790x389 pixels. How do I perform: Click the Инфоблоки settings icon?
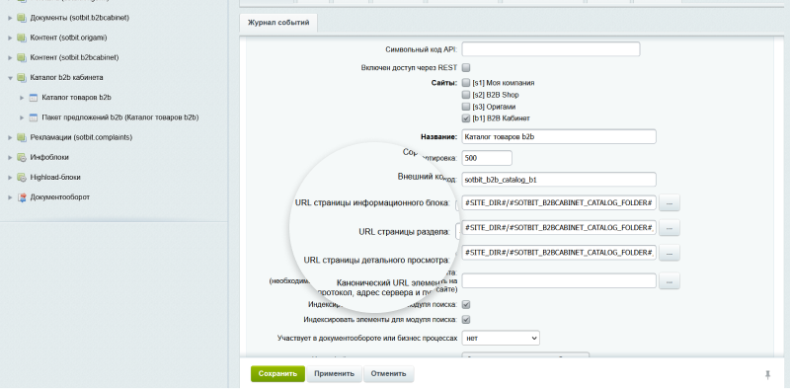(x=21, y=157)
